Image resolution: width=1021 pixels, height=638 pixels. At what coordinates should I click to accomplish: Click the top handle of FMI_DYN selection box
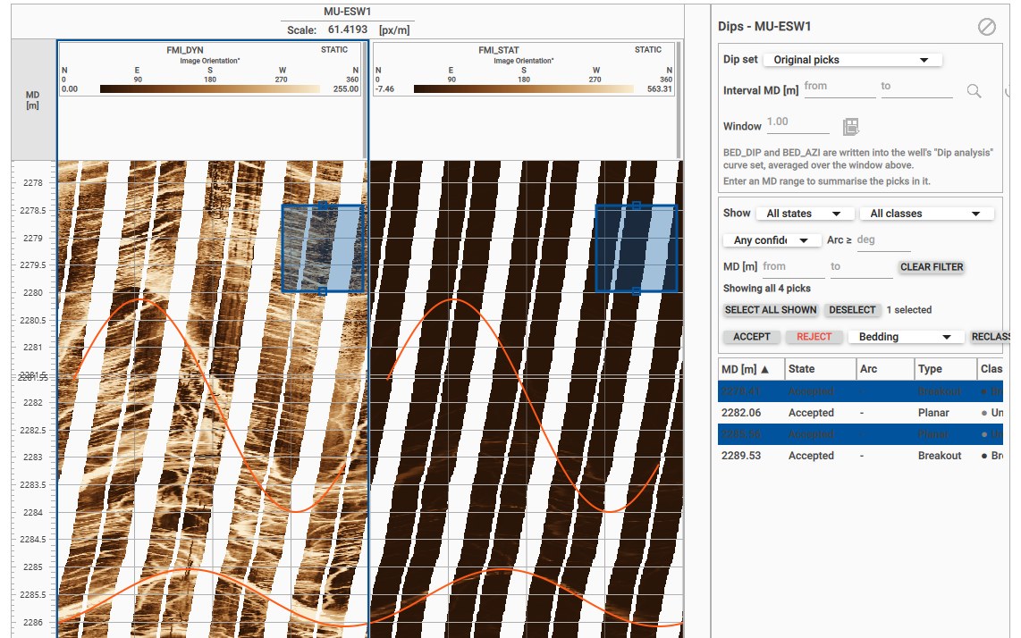pyautogui.click(x=323, y=206)
